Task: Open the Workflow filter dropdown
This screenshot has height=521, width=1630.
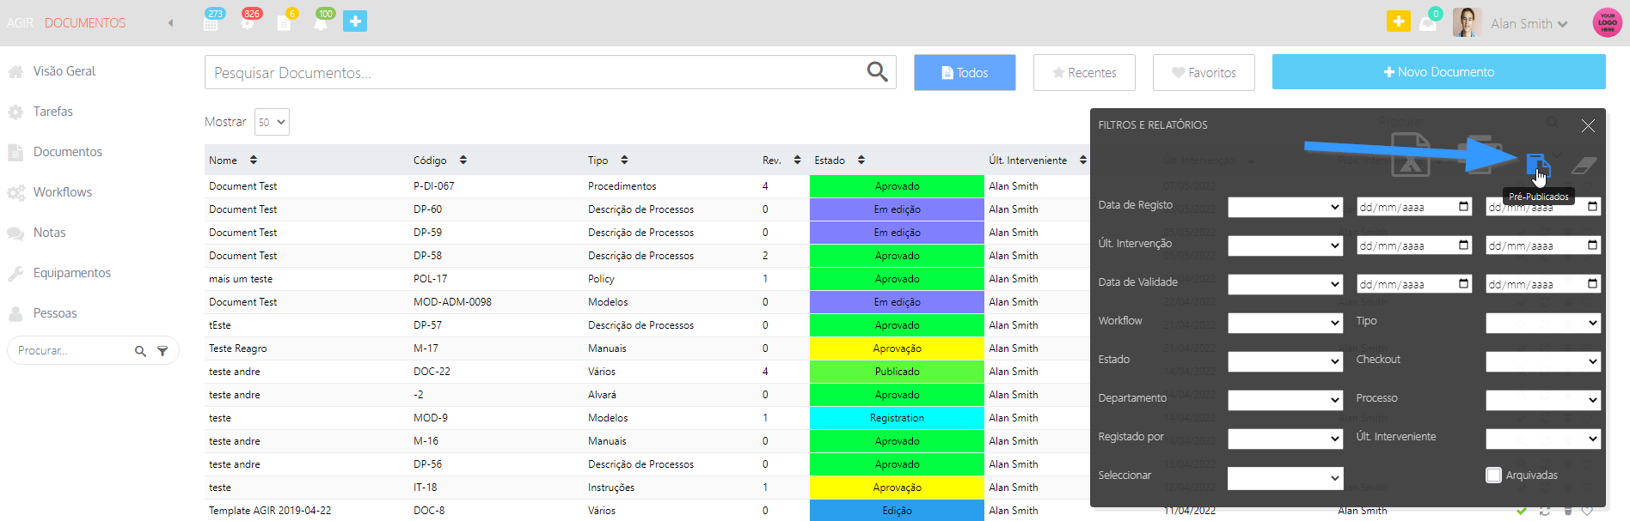Action: pyautogui.click(x=1285, y=323)
